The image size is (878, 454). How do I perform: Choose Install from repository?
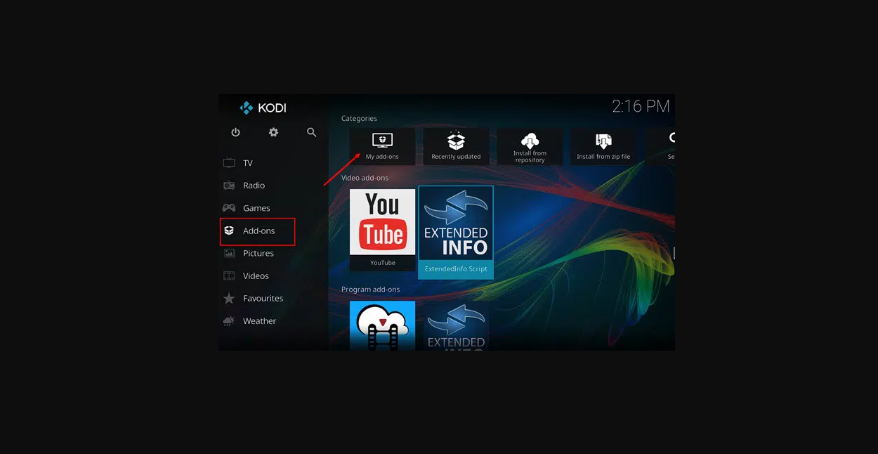[530, 146]
